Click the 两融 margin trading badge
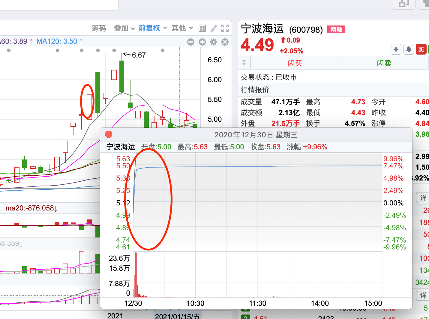The image size is (429, 319). point(336,29)
